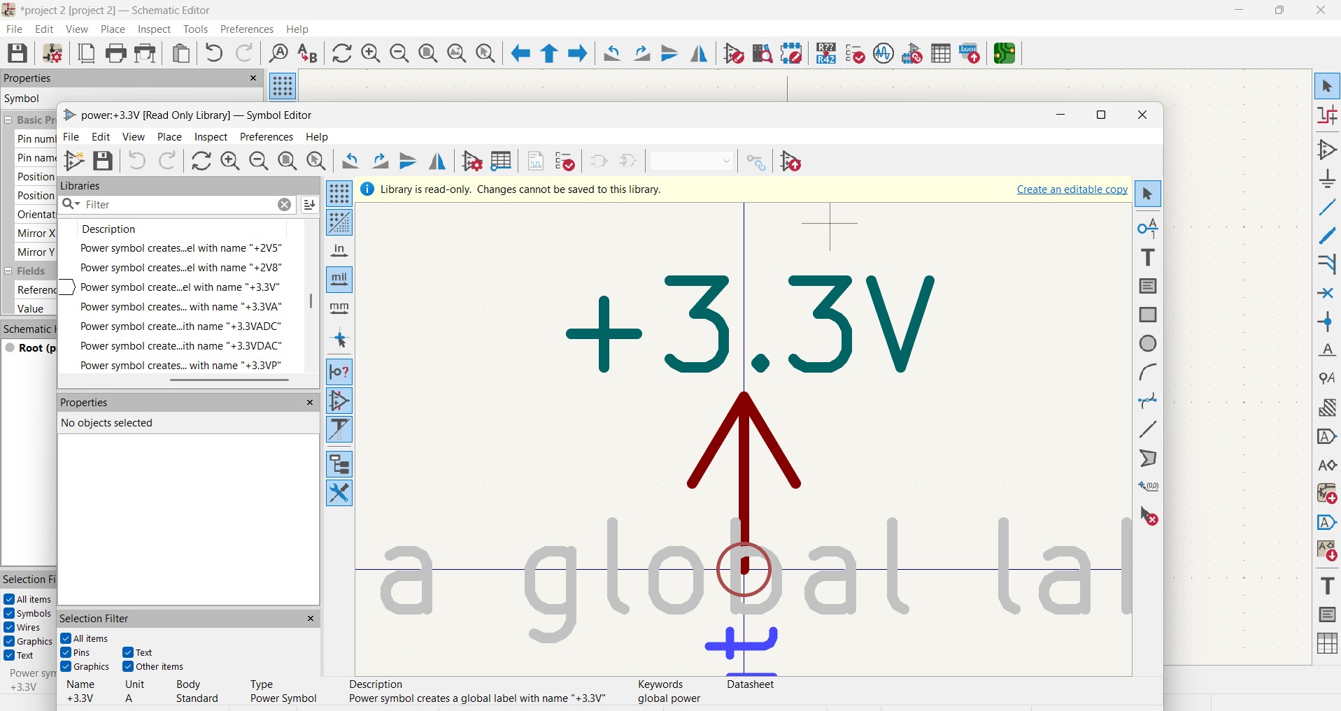Viewport: 1341px width, 711px height.
Task: Open Schematic Setup icon in Schematic Editor
Action: (x=52, y=53)
